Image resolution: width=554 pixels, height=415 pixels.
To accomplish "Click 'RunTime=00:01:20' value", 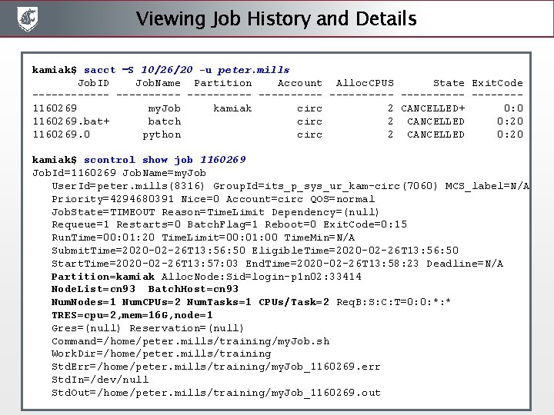I will [x=103, y=237].
